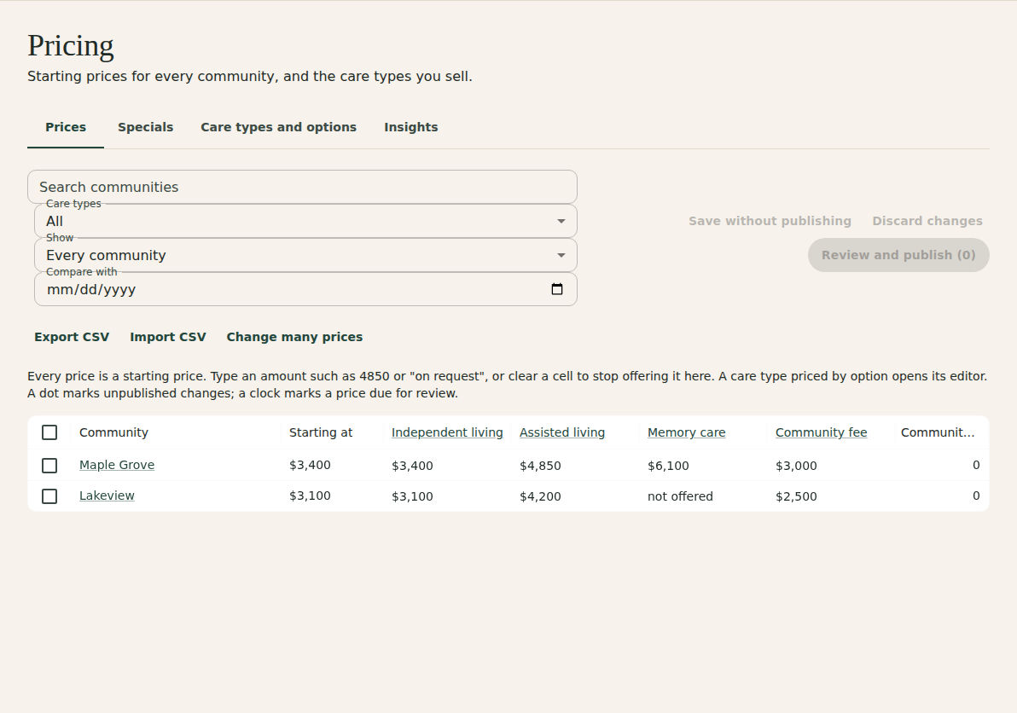Click Review and publish button
This screenshot has height=713, width=1017.
tap(898, 255)
